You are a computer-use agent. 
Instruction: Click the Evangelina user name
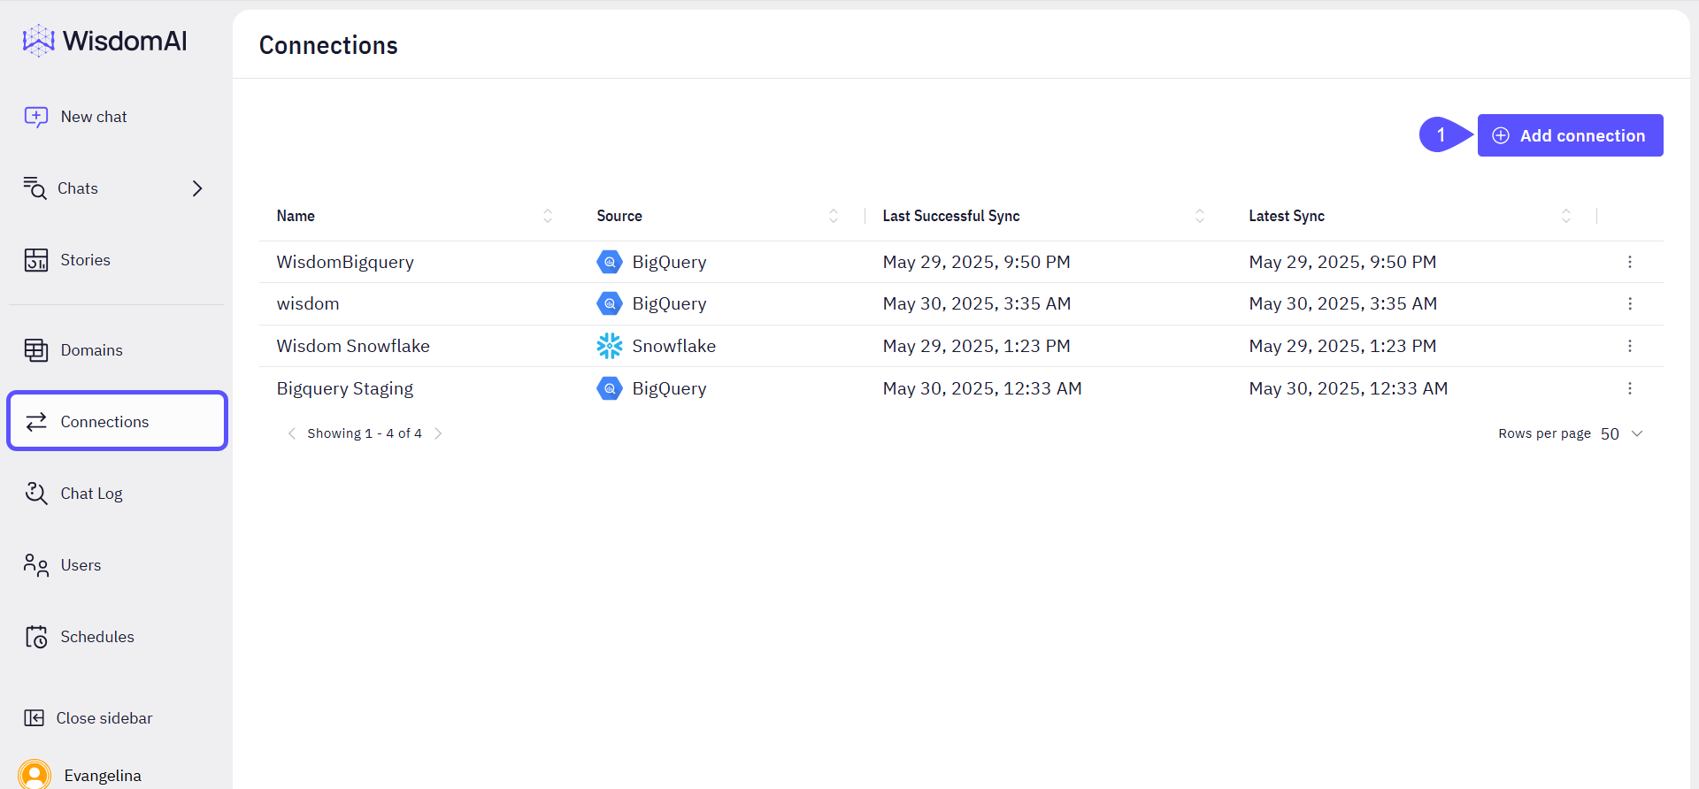point(103,776)
